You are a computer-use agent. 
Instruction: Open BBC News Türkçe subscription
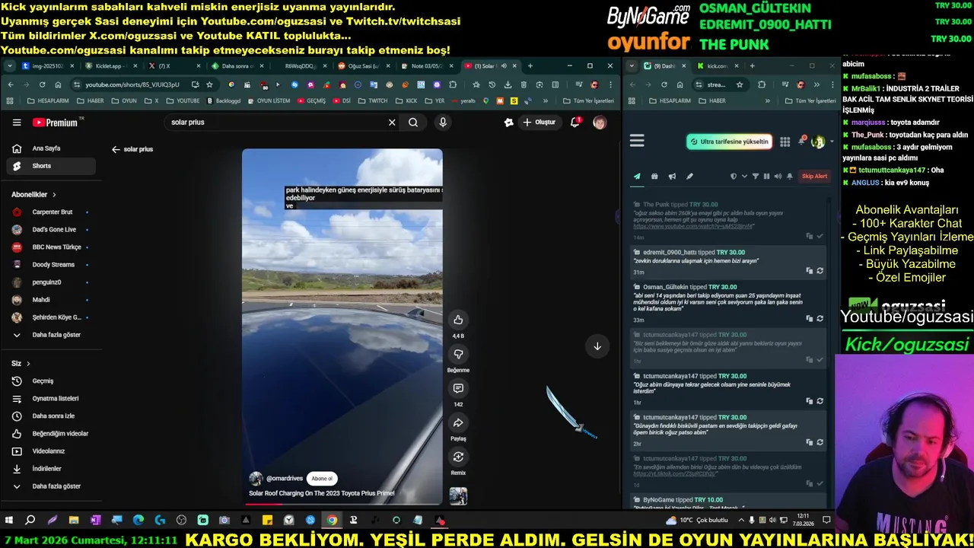coord(52,247)
